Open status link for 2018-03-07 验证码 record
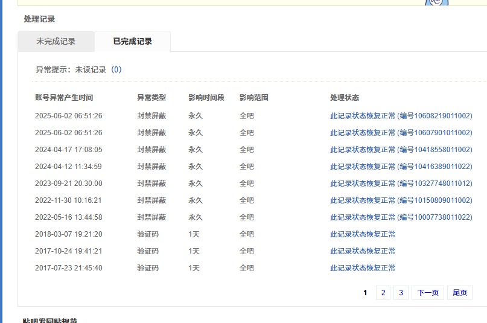Screen dimensions: 487x323 click(363, 234)
